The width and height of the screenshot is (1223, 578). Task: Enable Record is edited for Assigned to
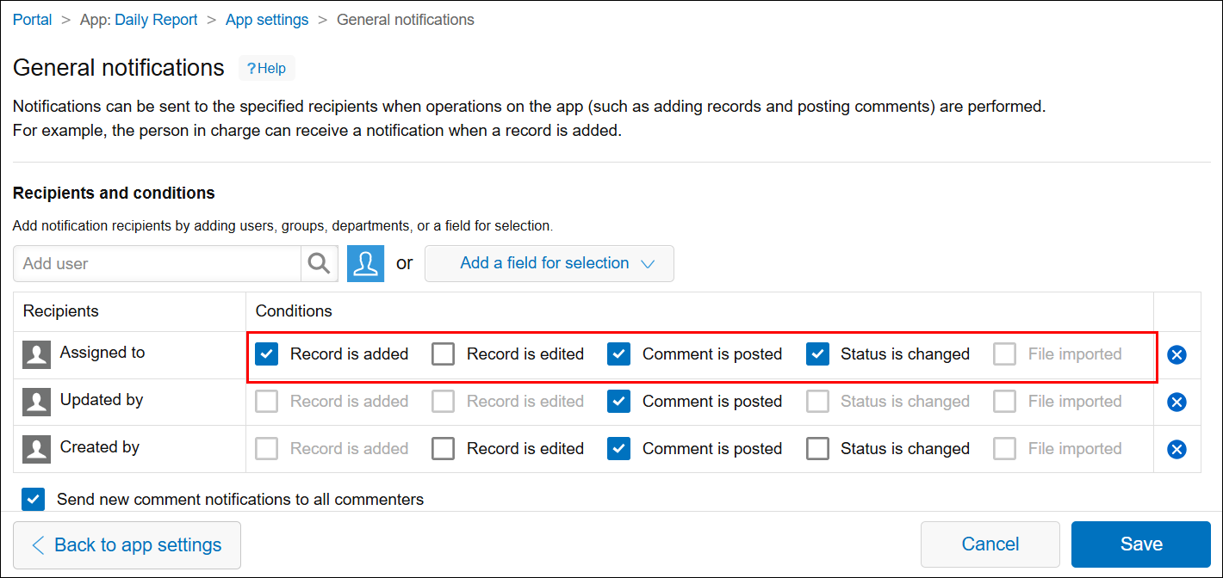(444, 354)
